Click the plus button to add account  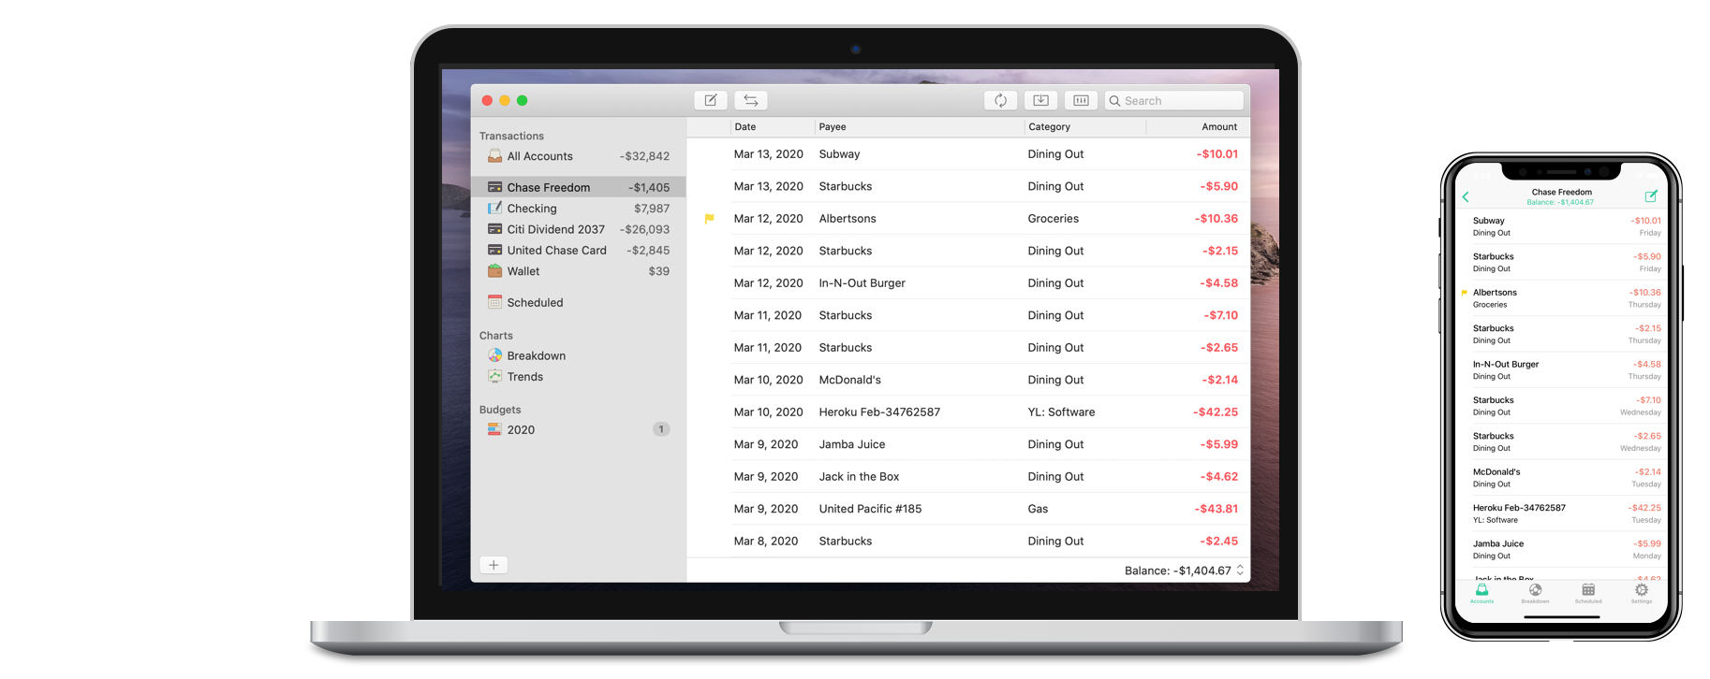click(494, 565)
